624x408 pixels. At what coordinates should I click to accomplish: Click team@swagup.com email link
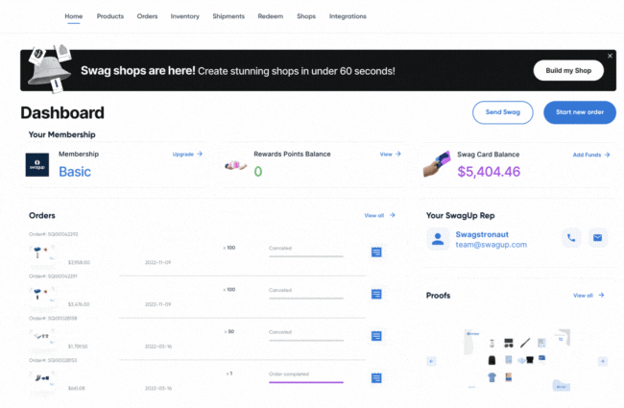pyautogui.click(x=492, y=245)
